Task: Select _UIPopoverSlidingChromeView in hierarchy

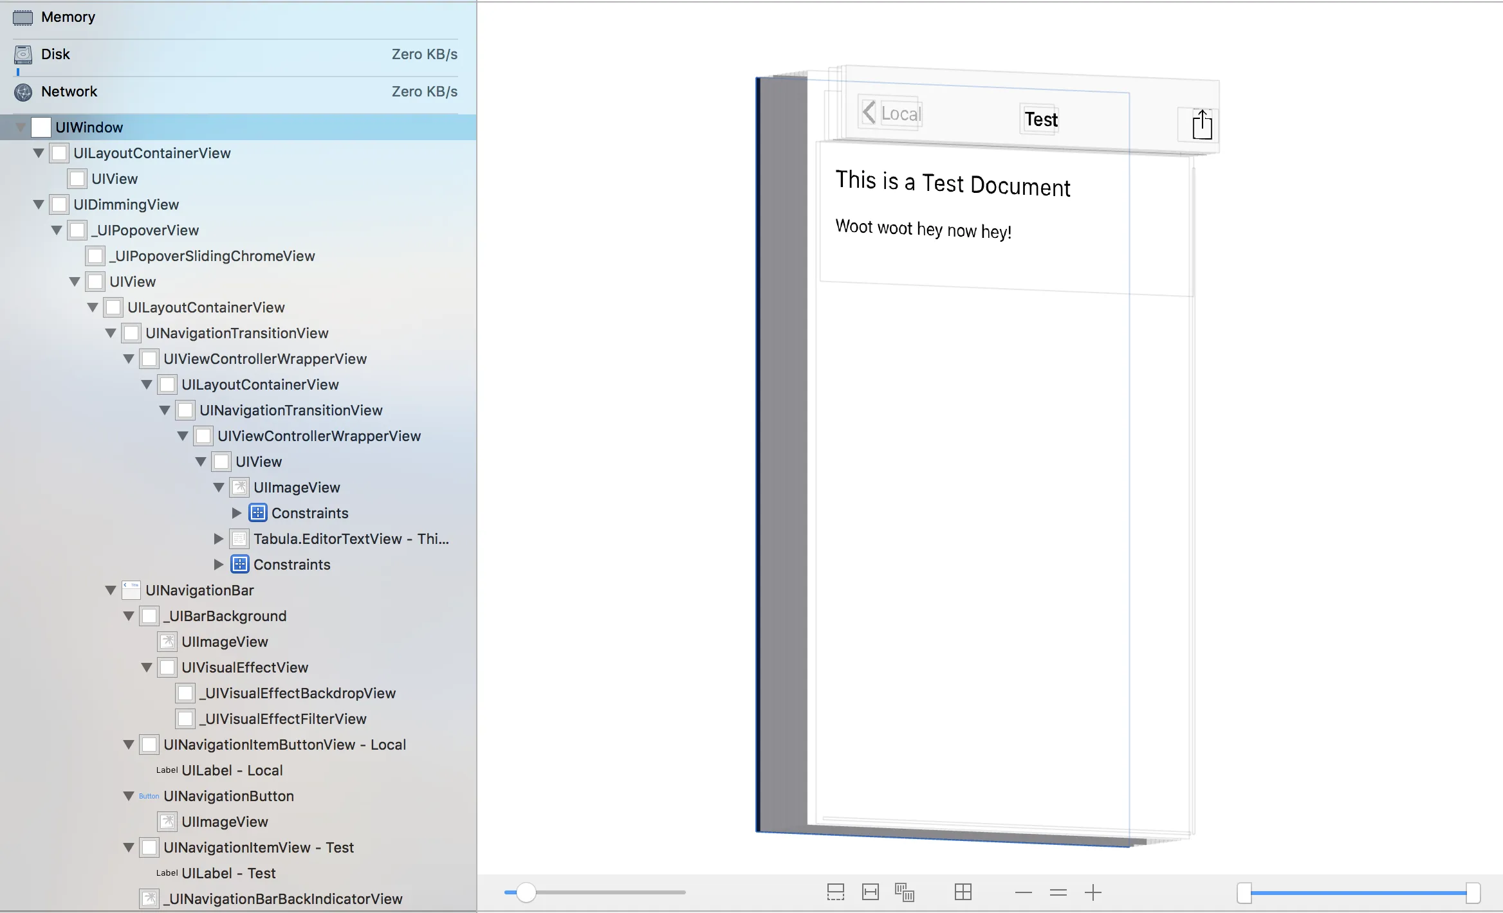Action: pos(212,256)
